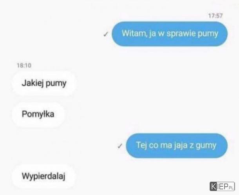Click the small ".PL" suffix in the watermark
This screenshot has width=239, height=195.
click(x=231, y=187)
